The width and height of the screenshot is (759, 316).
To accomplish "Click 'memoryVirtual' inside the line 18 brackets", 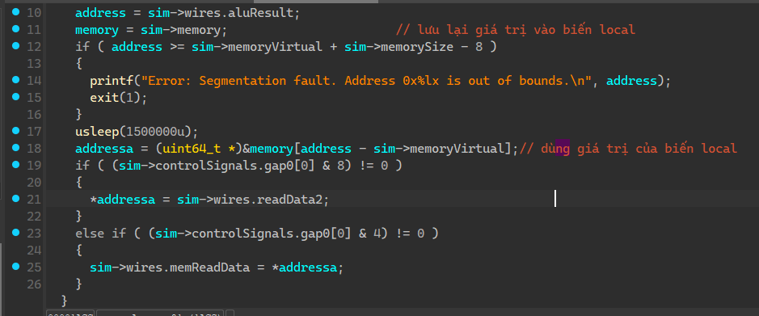I will [x=457, y=149].
